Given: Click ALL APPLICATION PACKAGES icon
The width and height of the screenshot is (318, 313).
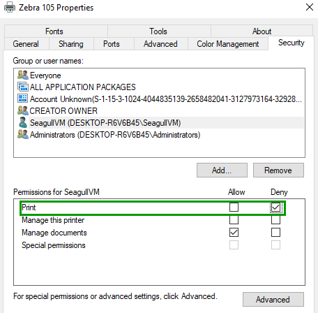Looking at the screenshot, I should click(x=23, y=87).
